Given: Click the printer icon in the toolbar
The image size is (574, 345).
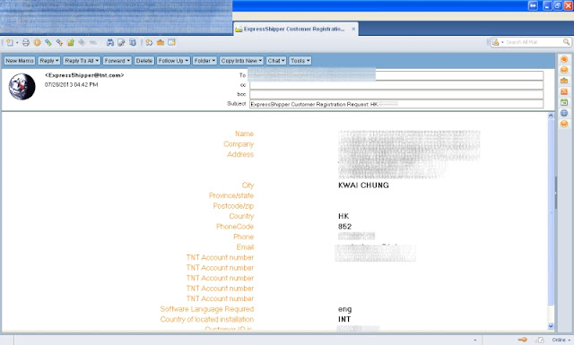Looking at the screenshot, I should [x=26, y=42].
